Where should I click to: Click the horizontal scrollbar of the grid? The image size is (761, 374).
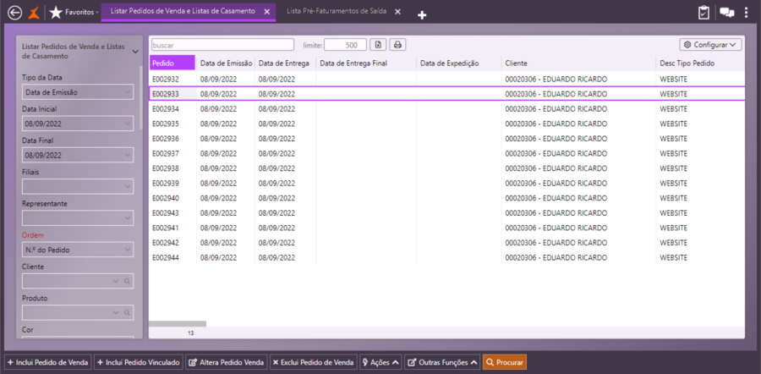(178, 323)
